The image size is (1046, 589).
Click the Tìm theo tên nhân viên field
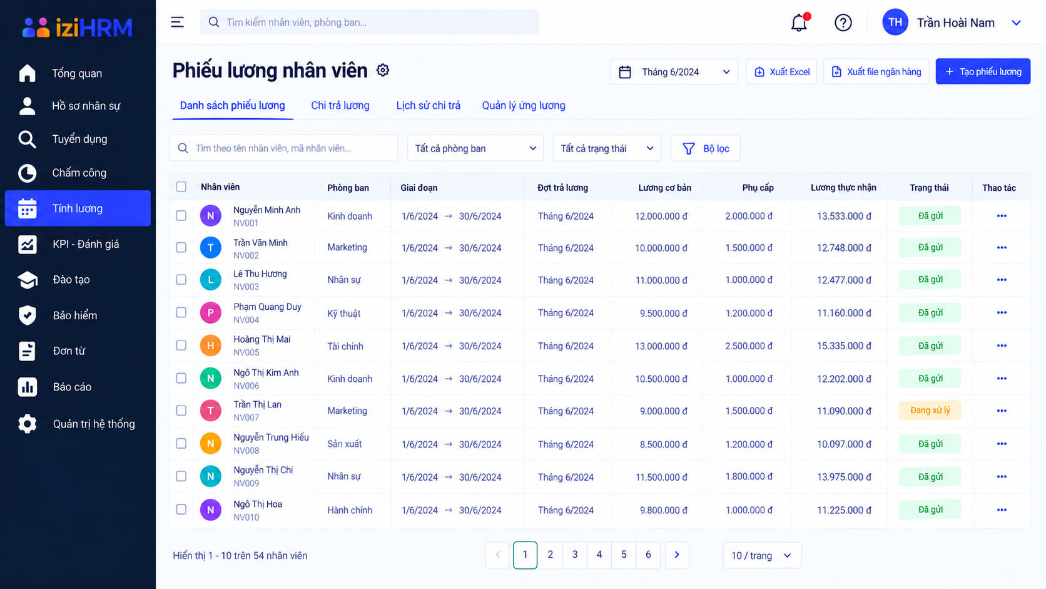click(283, 148)
